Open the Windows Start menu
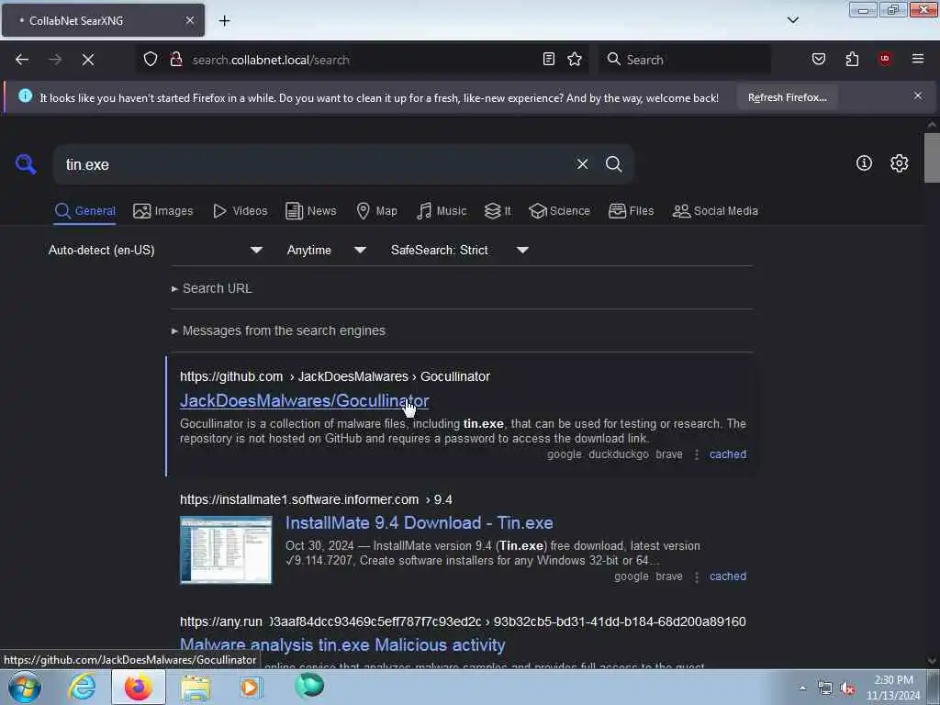Image resolution: width=940 pixels, height=705 pixels. point(25,687)
